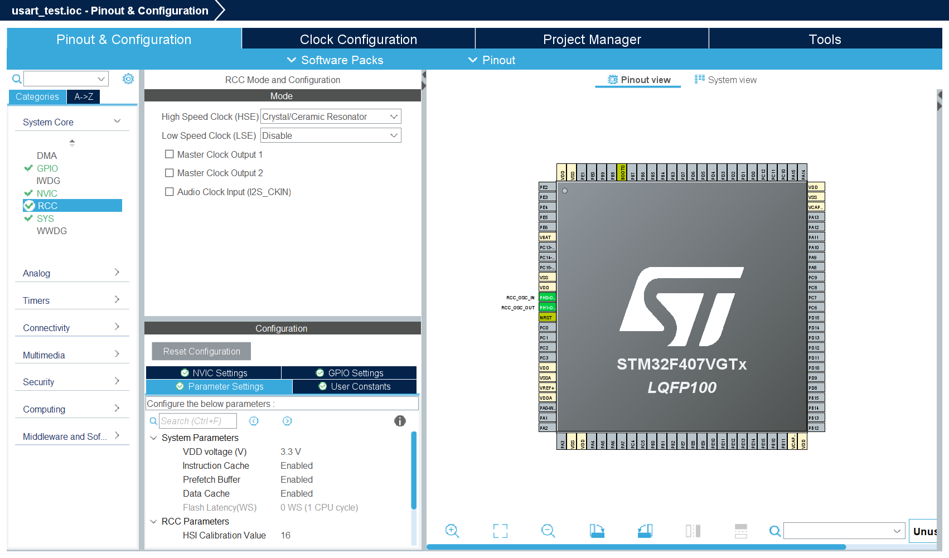The height and width of the screenshot is (558, 949).
Task: Go to the next parameter search result
Action: (287, 421)
